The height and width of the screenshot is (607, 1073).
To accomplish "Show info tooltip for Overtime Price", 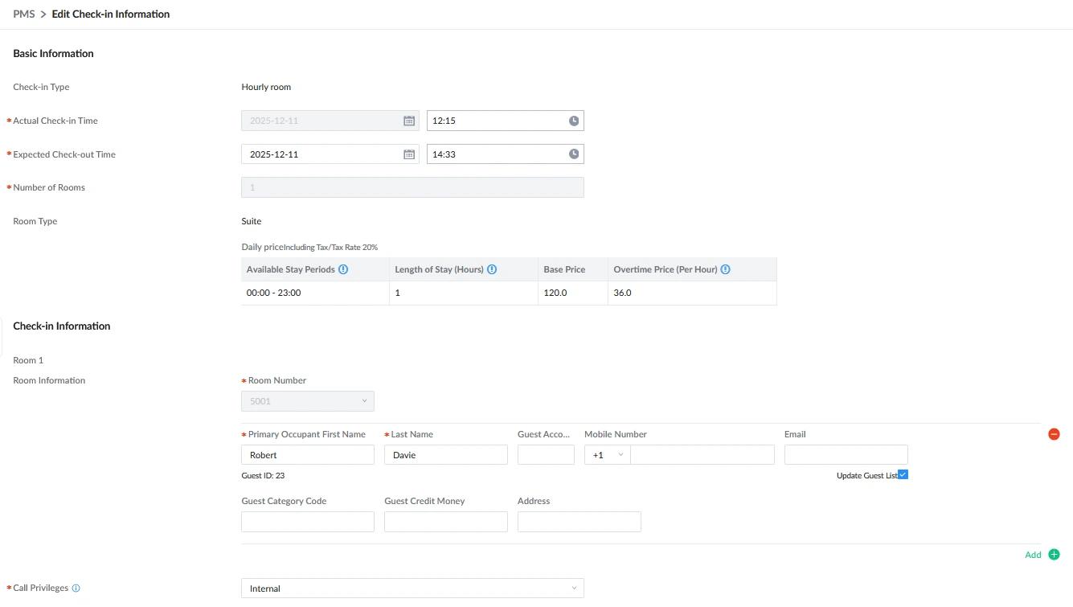I will 725,269.
